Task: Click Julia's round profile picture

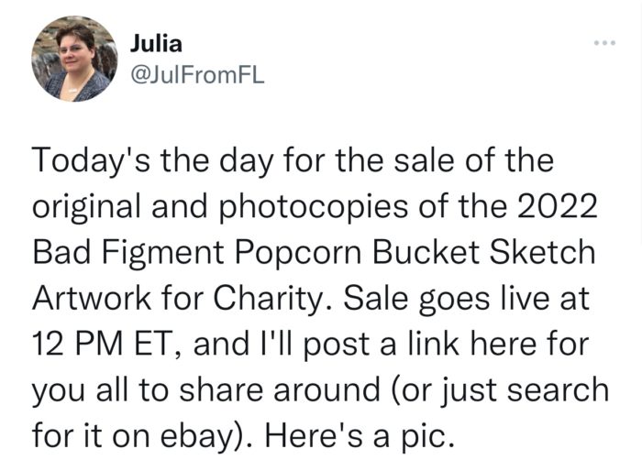Action: pyautogui.click(x=74, y=59)
